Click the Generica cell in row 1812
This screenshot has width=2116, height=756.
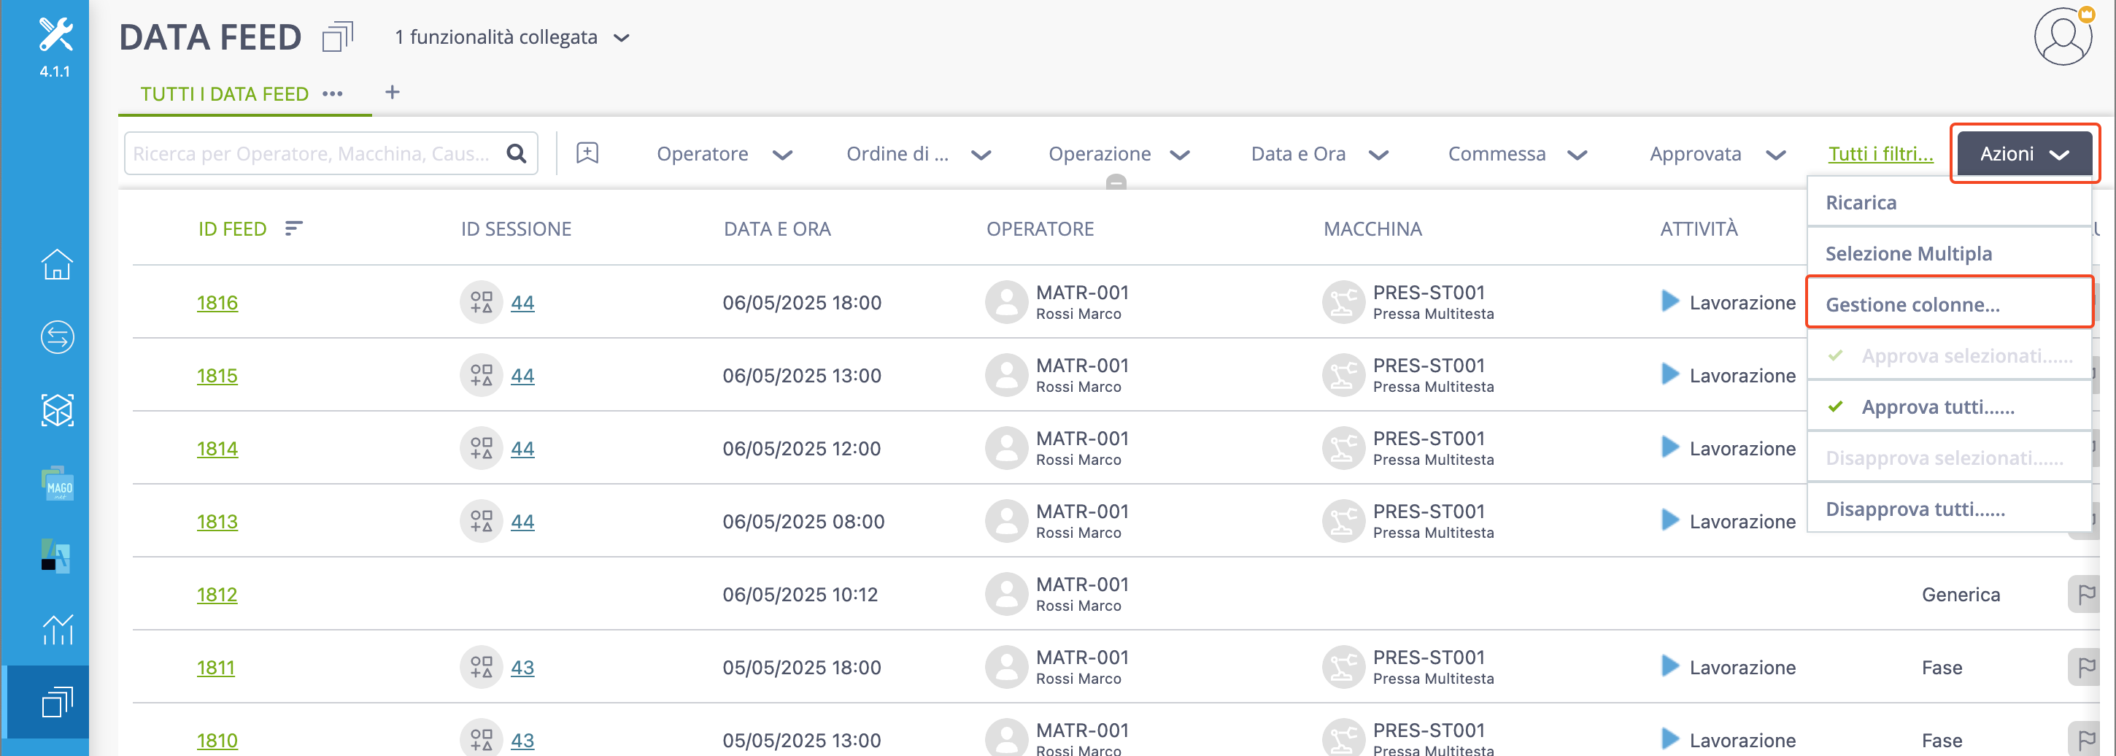(x=1961, y=594)
